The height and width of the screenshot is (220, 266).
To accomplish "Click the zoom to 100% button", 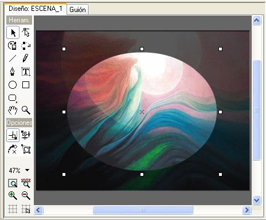I will (x=26, y=183).
